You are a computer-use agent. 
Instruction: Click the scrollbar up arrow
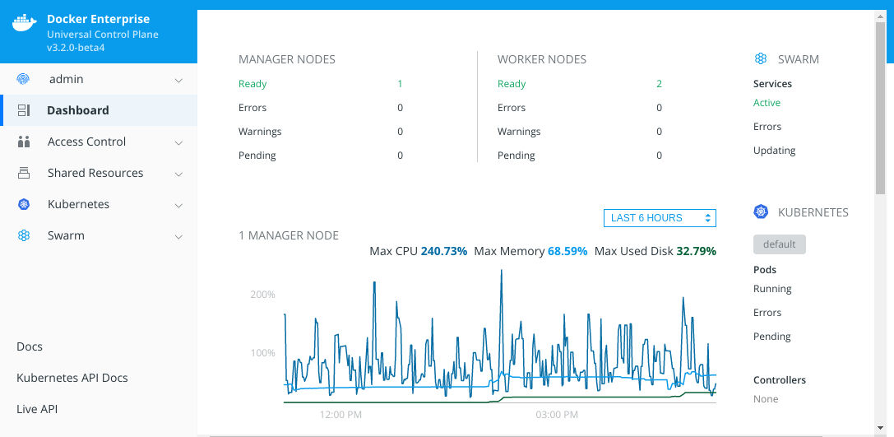(x=880, y=16)
